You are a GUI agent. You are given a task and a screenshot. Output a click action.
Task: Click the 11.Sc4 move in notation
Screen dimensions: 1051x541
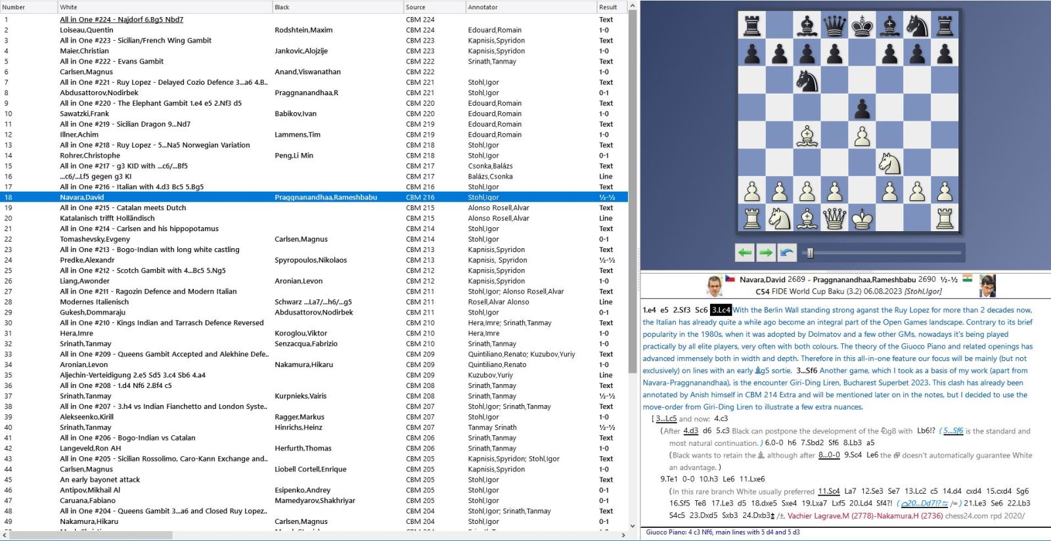[x=828, y=491]
